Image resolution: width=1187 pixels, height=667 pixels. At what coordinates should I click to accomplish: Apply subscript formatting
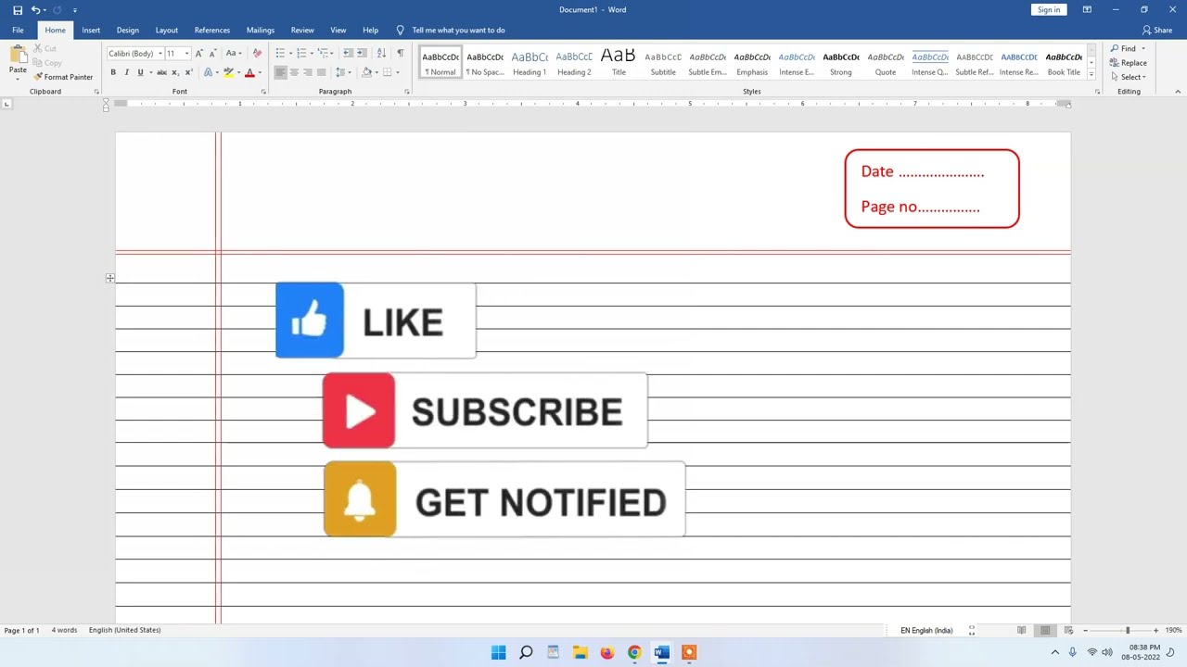[175, 72]
